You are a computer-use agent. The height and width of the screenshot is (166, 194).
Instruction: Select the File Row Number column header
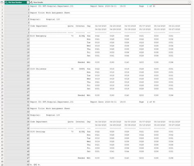(x=17, y=2)
